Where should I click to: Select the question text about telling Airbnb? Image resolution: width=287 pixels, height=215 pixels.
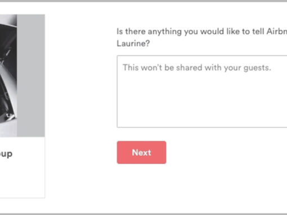[202, 37]
